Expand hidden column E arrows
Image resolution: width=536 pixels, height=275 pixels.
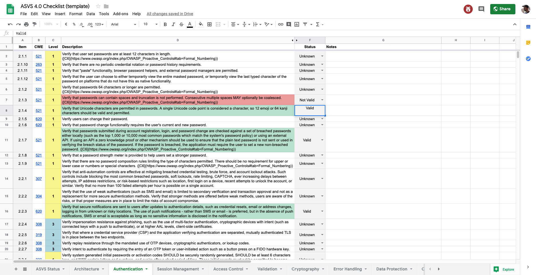(294, 40)
